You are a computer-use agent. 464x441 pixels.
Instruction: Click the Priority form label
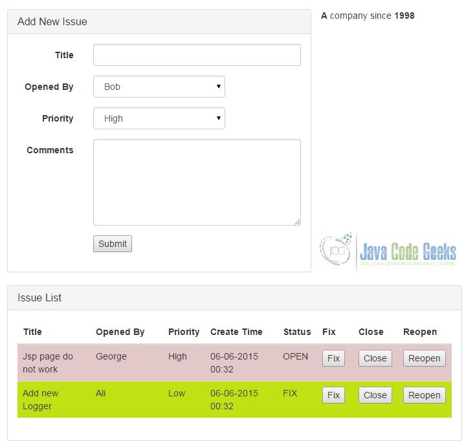pos(58,118)
